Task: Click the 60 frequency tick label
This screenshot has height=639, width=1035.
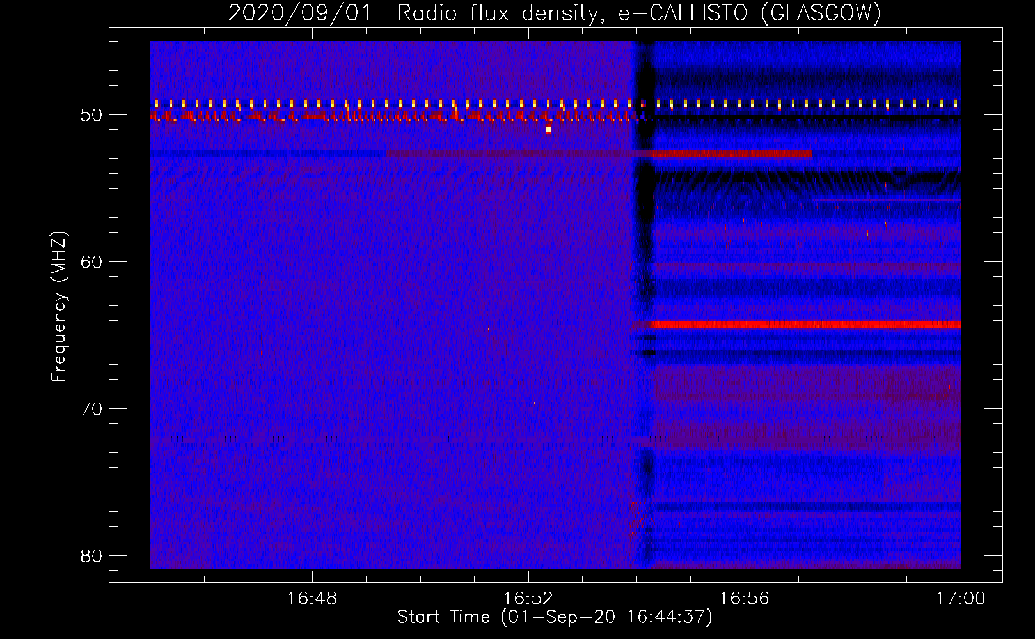Action: click(x=91, y=262)
